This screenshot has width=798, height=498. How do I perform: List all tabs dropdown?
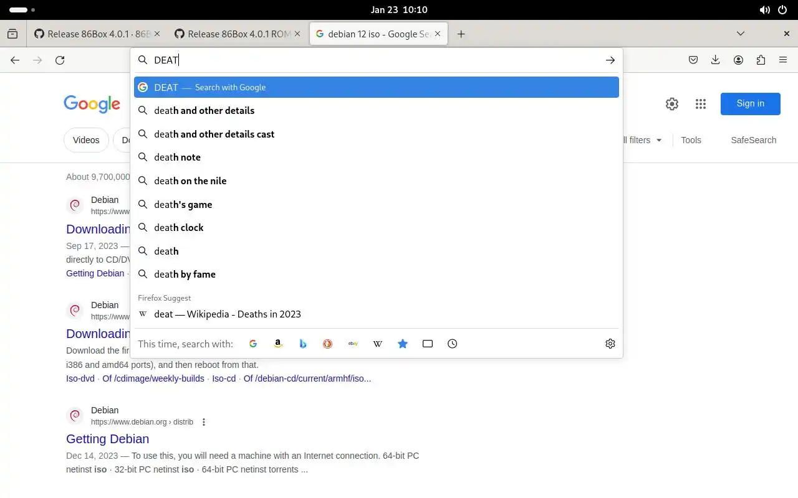(741, 34)
